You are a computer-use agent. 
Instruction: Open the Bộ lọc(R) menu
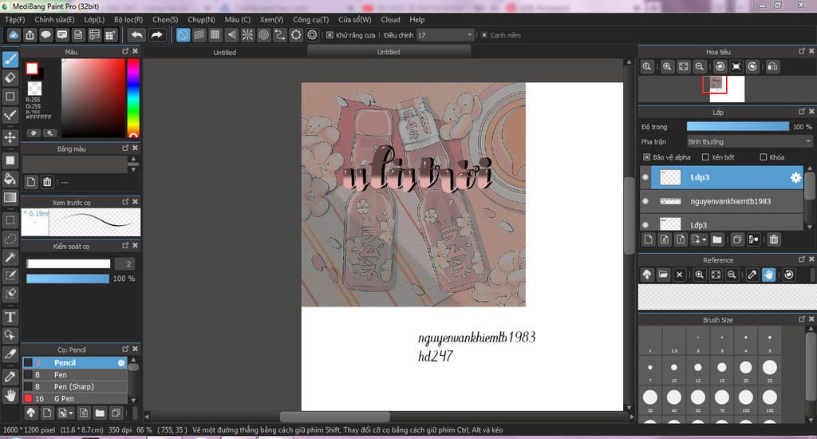128,19
